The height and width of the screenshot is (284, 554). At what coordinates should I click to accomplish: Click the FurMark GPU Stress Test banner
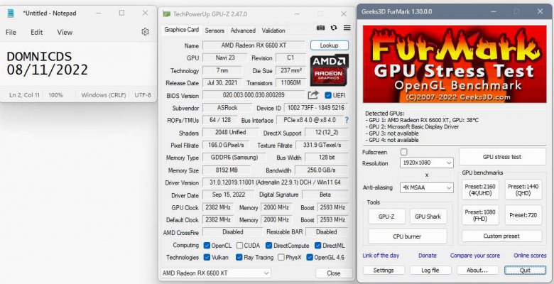[x=455, y=65]
